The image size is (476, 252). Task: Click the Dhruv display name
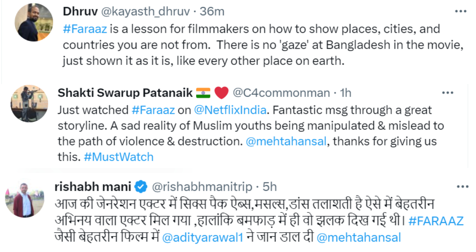[x=79, y=12]
